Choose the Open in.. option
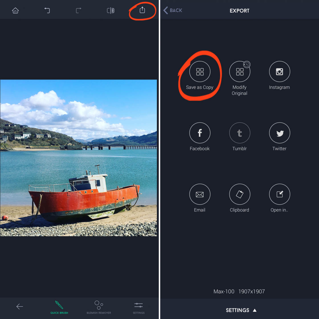Image resolution: width=319 pixels, height=319 pixels. point(279,198)
